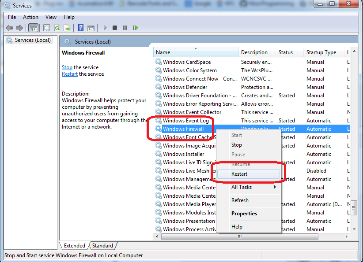
Task: Choose Refresh in the context menu
Action: [x=249, y=200]
